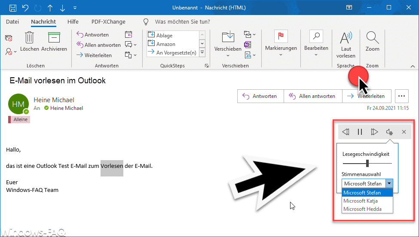Open the QuickSteps dialog launcher
Screen dimensions: 419x237
tap(207, 66)
